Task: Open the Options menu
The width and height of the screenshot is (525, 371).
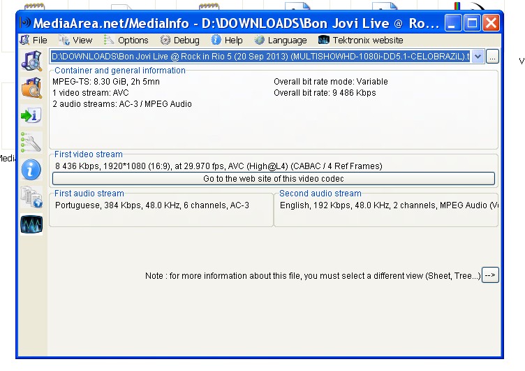Action: 126,41
